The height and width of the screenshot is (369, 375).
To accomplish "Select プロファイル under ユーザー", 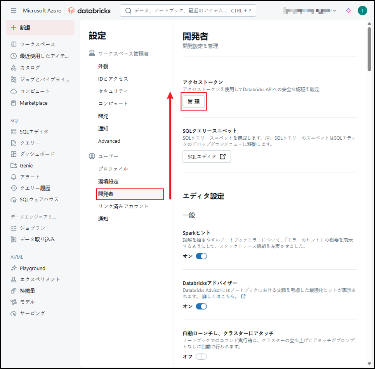I will pyautogui.click(x=113, y=169).
